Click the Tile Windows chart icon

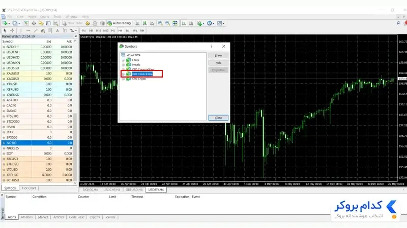175,23
